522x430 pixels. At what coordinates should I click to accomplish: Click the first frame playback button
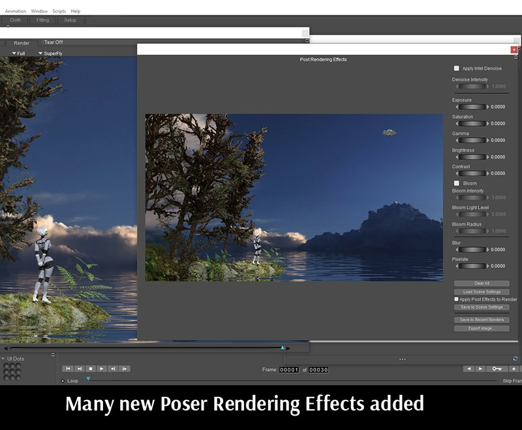68,369
